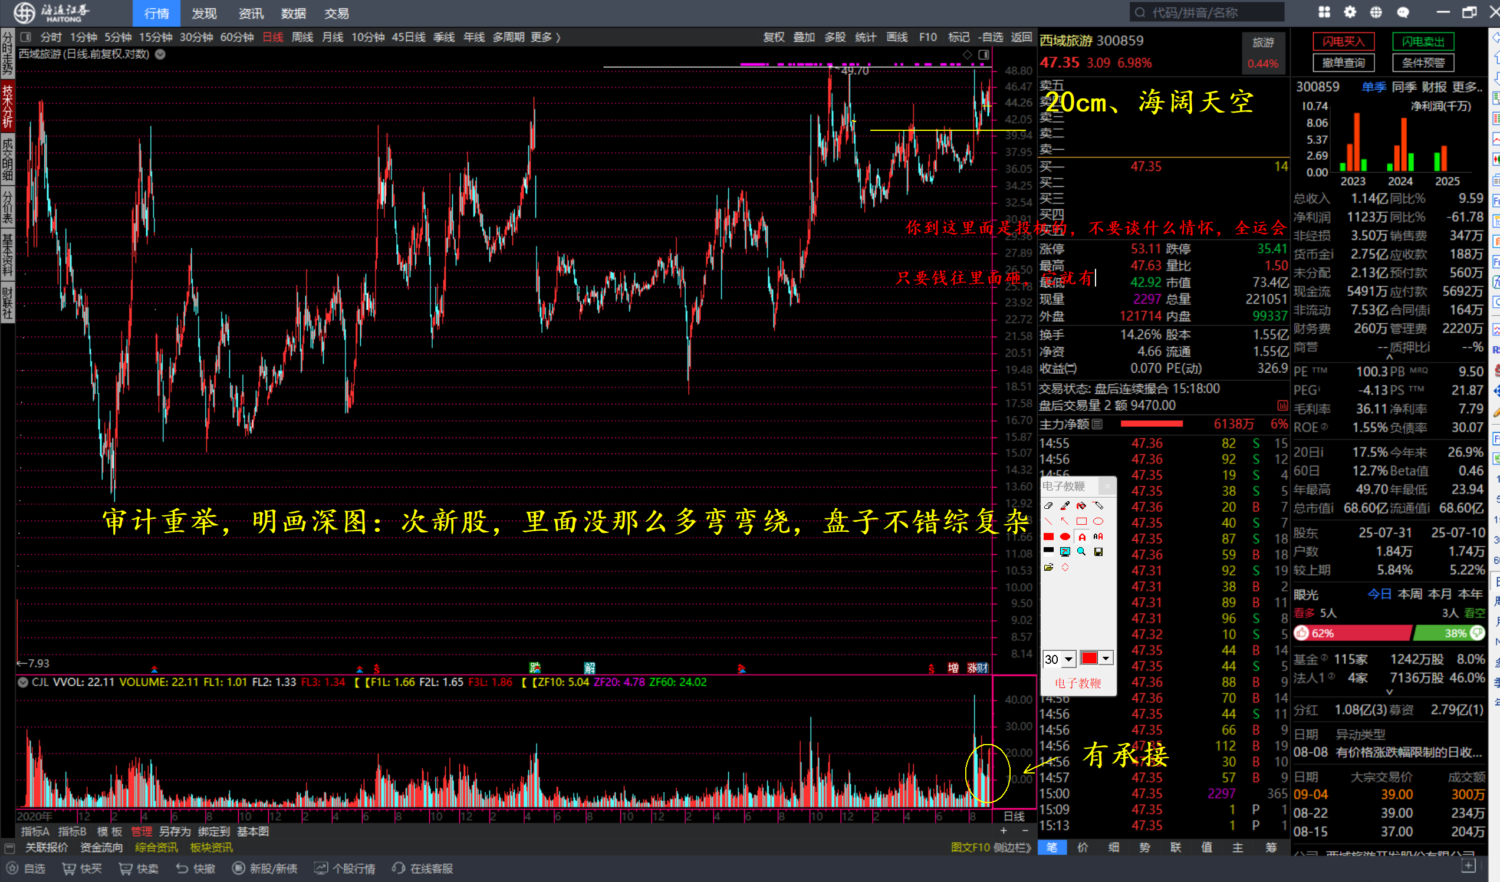The height and width of the screenshot is (882, 1500).
Task: Click the chart icon beside 盘后交易量
Action: tap(1282, 405)
